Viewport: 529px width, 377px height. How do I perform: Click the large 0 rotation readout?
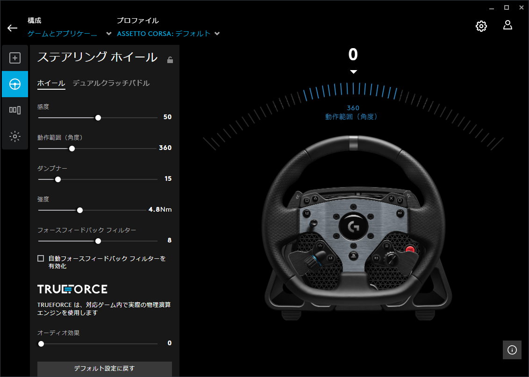353,54
